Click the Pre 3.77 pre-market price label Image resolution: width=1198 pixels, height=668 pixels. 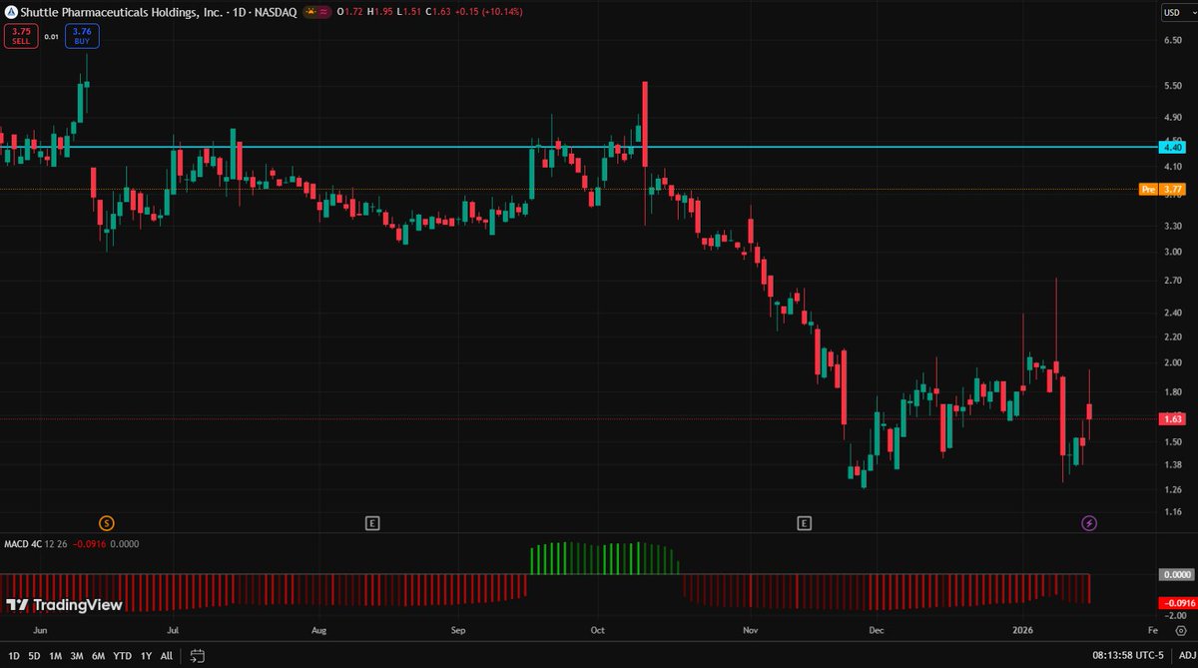tap(1162, 189)
